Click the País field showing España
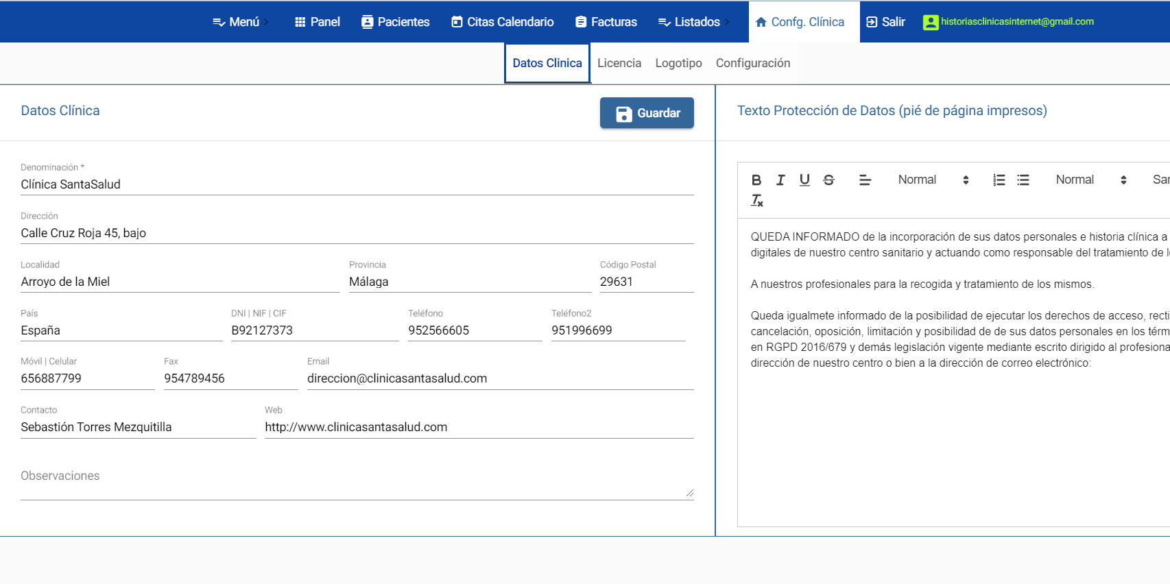 point(121,330)
